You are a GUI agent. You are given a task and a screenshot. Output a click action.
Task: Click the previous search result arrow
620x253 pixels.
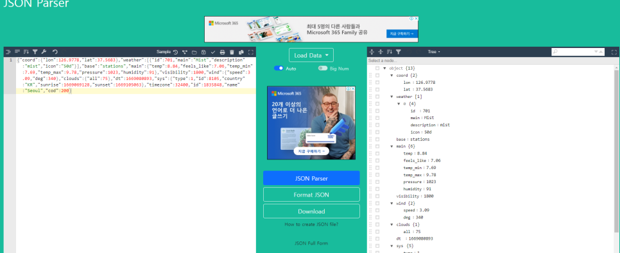click(601, 52)
